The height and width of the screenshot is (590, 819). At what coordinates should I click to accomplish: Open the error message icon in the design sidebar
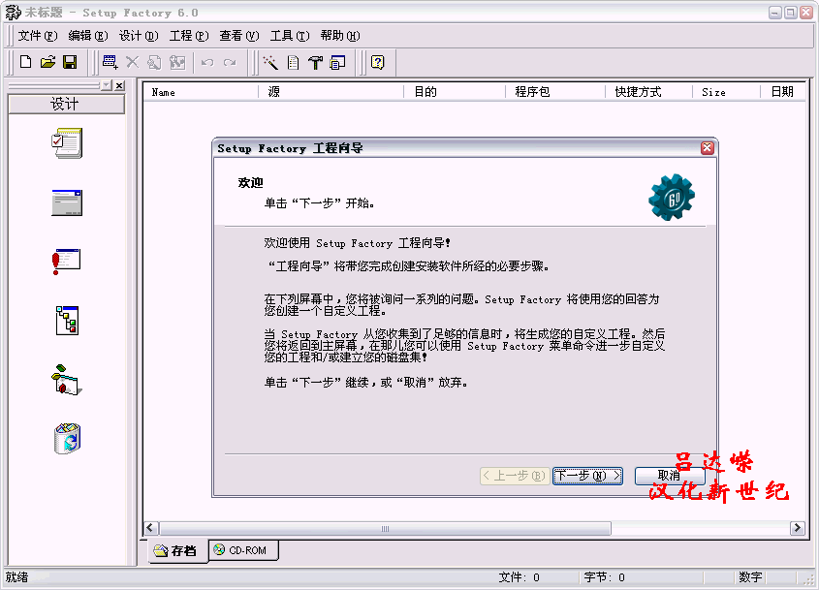tap(65, 259)
